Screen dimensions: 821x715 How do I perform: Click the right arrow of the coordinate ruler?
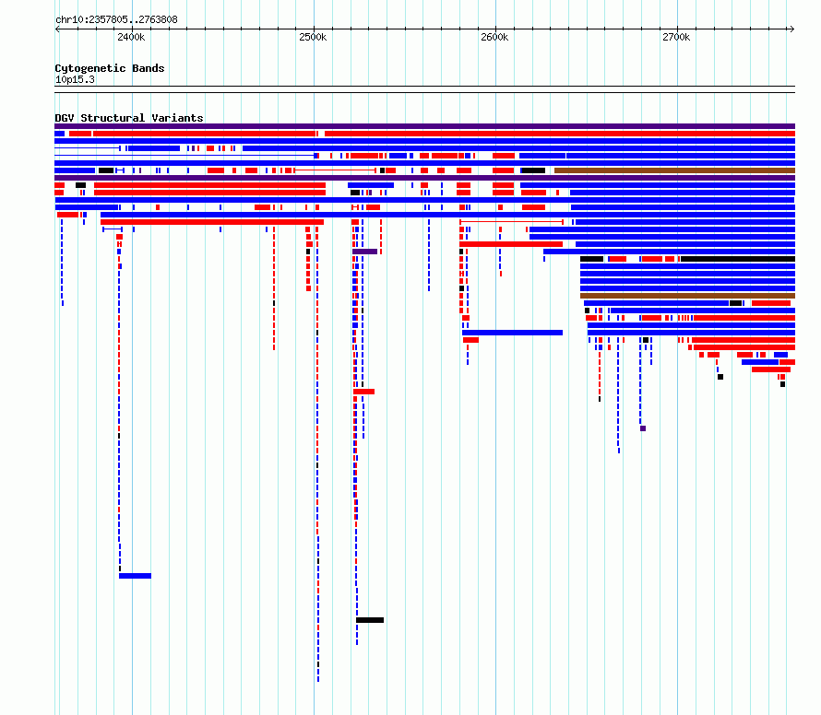coord(791,29)
